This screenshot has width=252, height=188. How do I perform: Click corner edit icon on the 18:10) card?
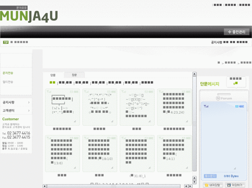point(112,168)
